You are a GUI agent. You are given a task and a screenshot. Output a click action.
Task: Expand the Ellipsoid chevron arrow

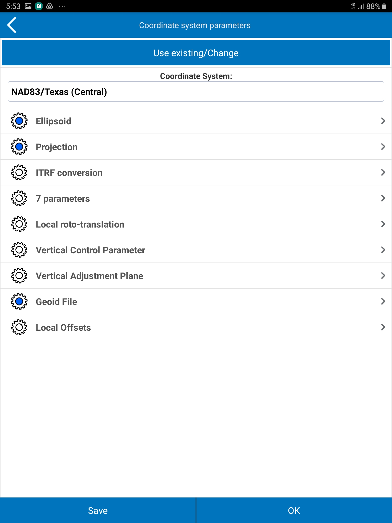coord(383,121)
